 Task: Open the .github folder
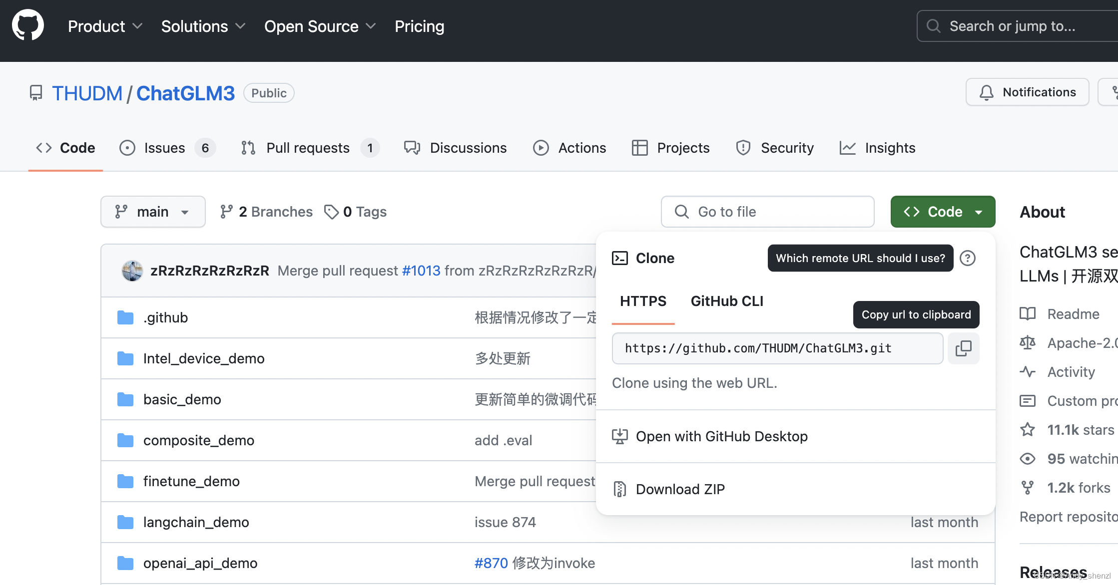pos(166,317)
